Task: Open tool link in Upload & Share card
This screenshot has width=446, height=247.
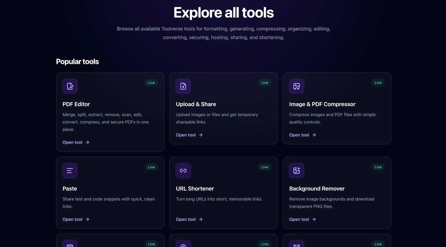Action: click(x=189, y=135)
